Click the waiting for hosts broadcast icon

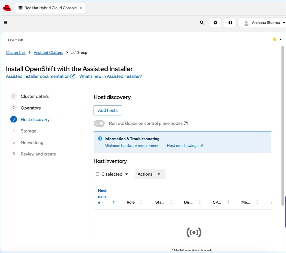point(194,233)
